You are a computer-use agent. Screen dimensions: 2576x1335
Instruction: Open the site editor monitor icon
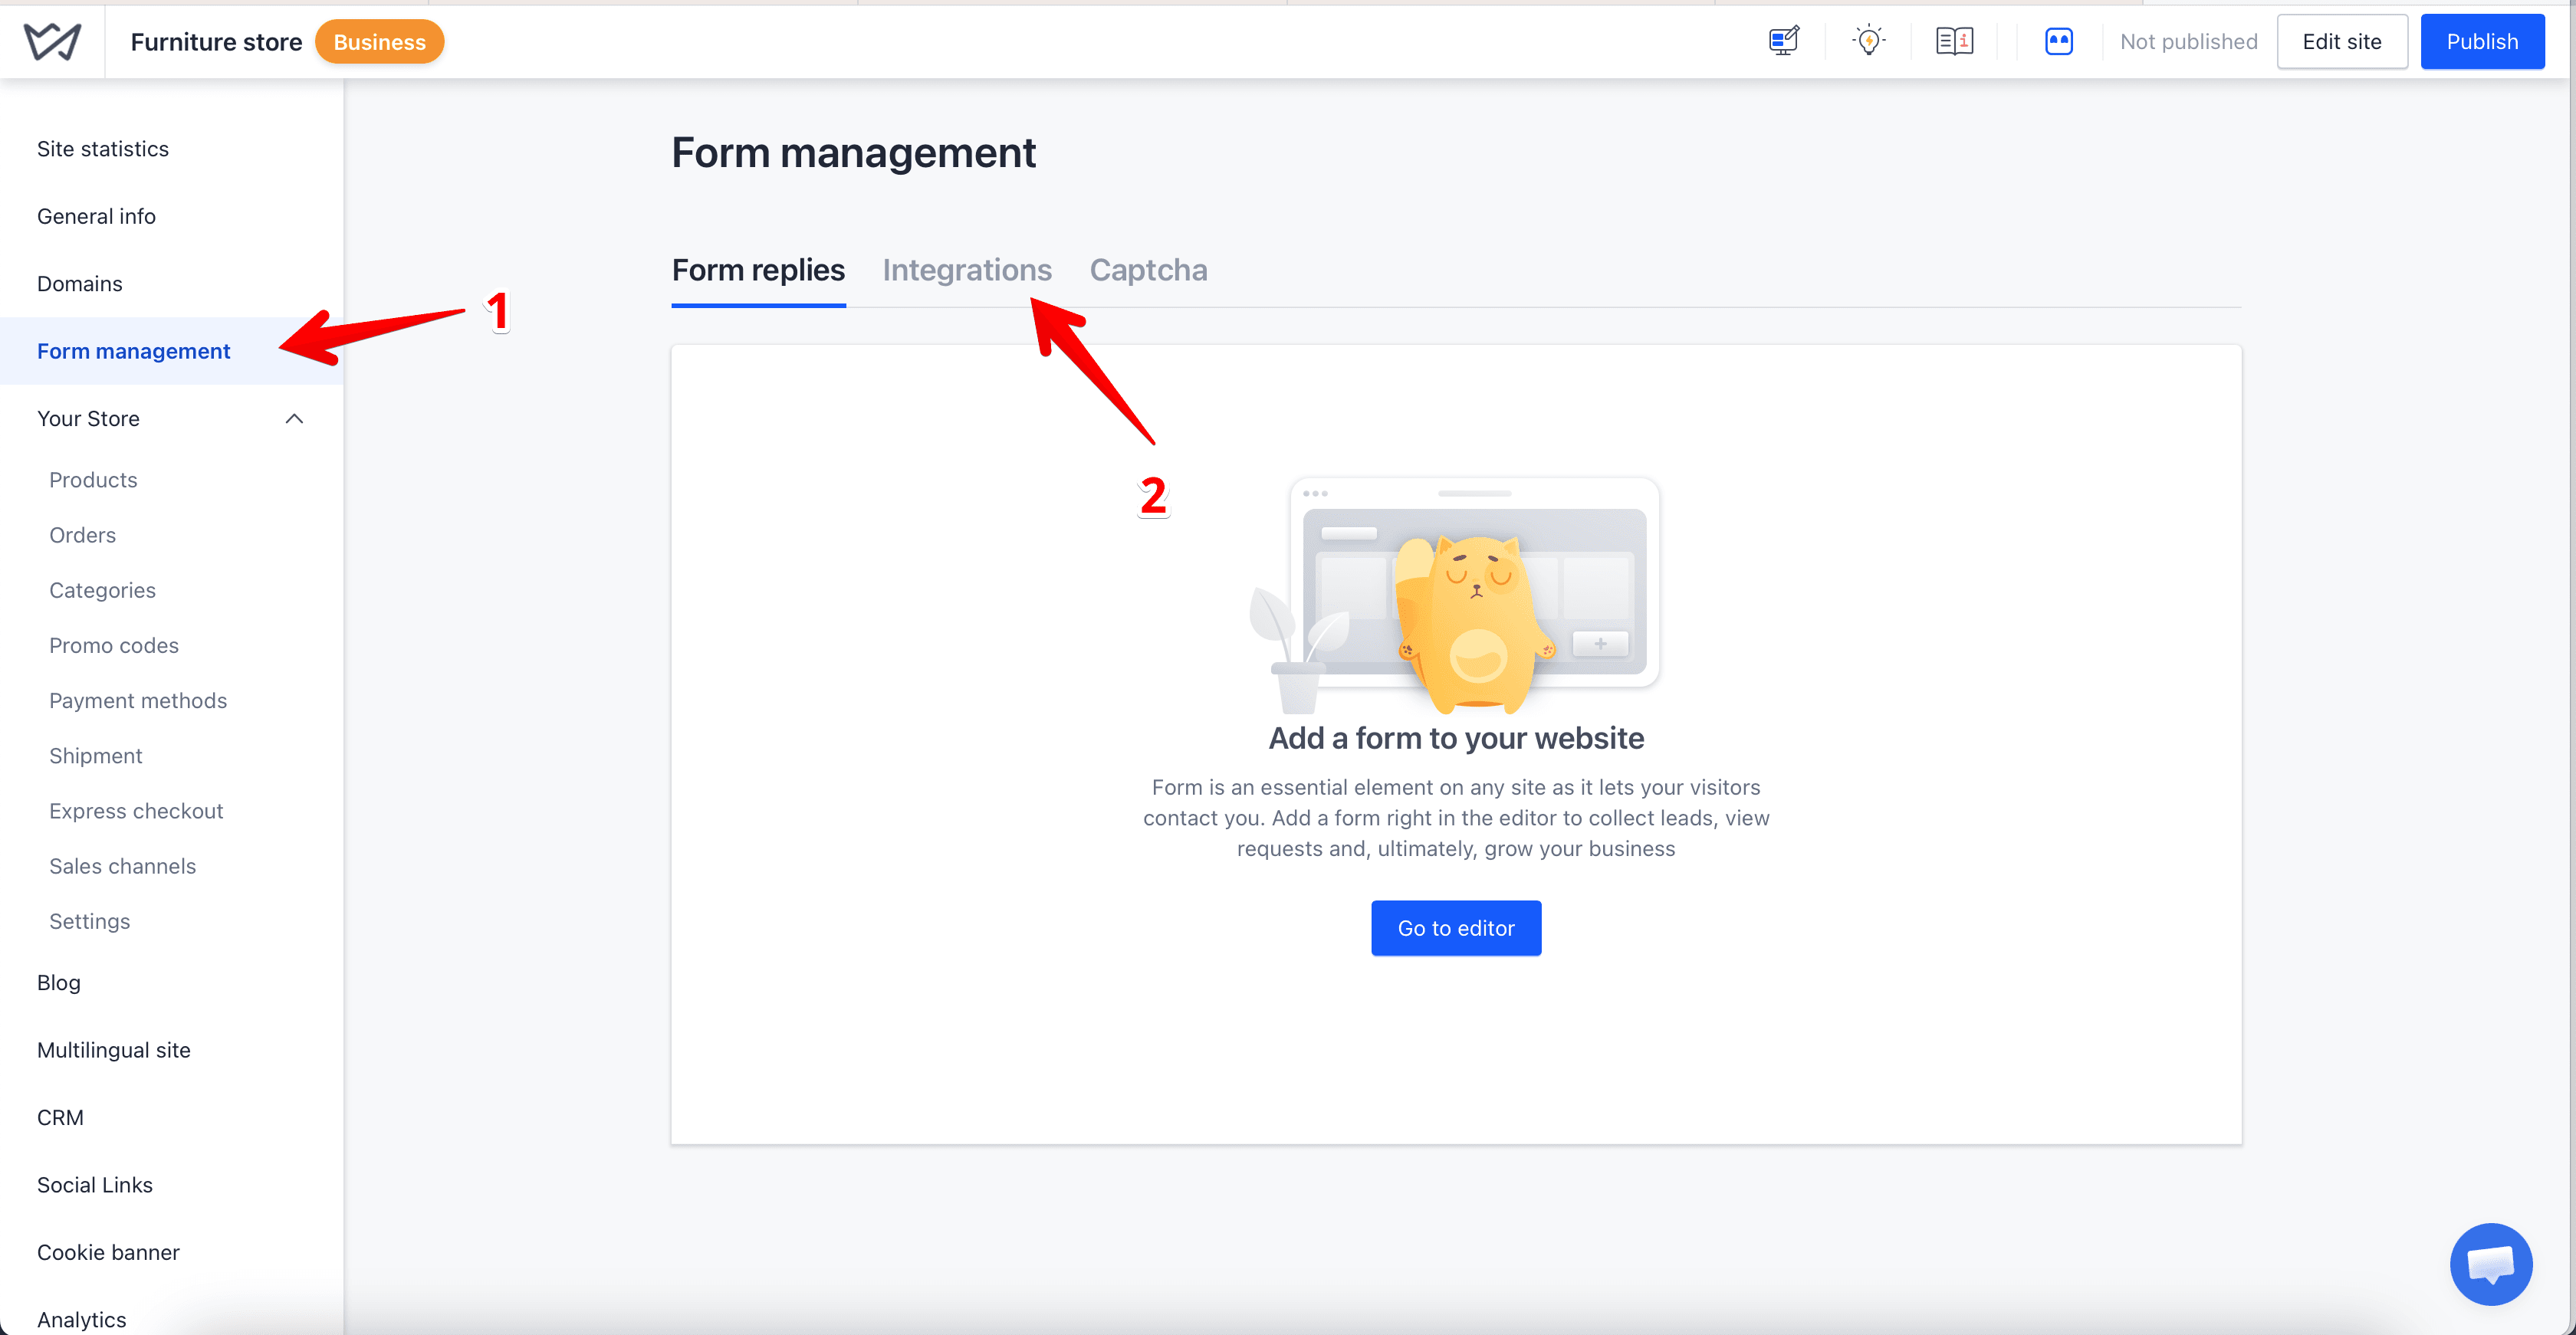(x=1783, y=41)
